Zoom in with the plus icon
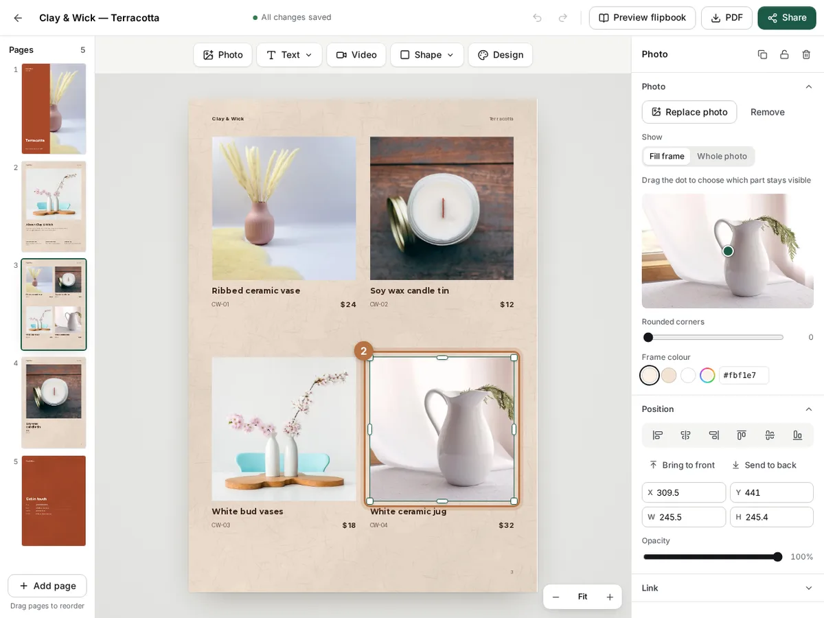Viewport: 824px width, 618px height. (x=609, y=597)
